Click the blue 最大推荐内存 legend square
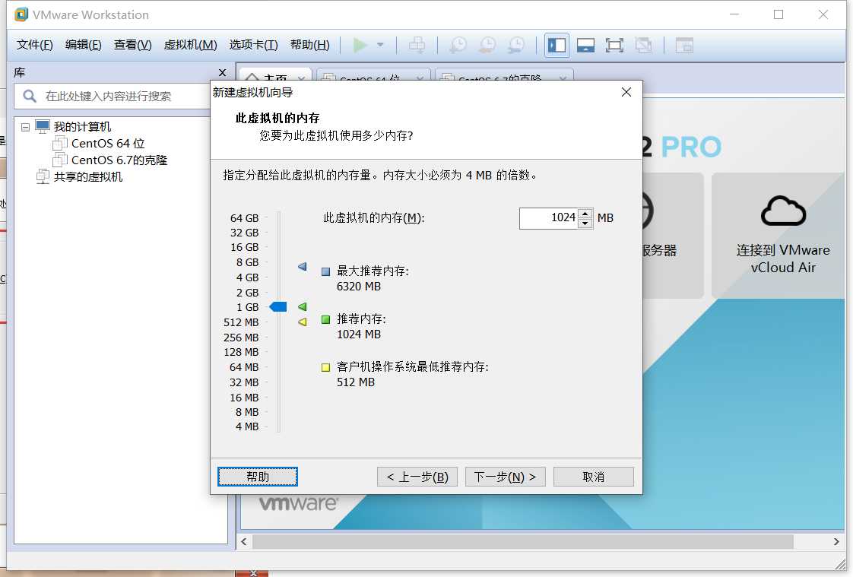853x577 pixels. [326, 271]
